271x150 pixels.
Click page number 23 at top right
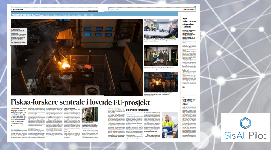tap(195, 6)
